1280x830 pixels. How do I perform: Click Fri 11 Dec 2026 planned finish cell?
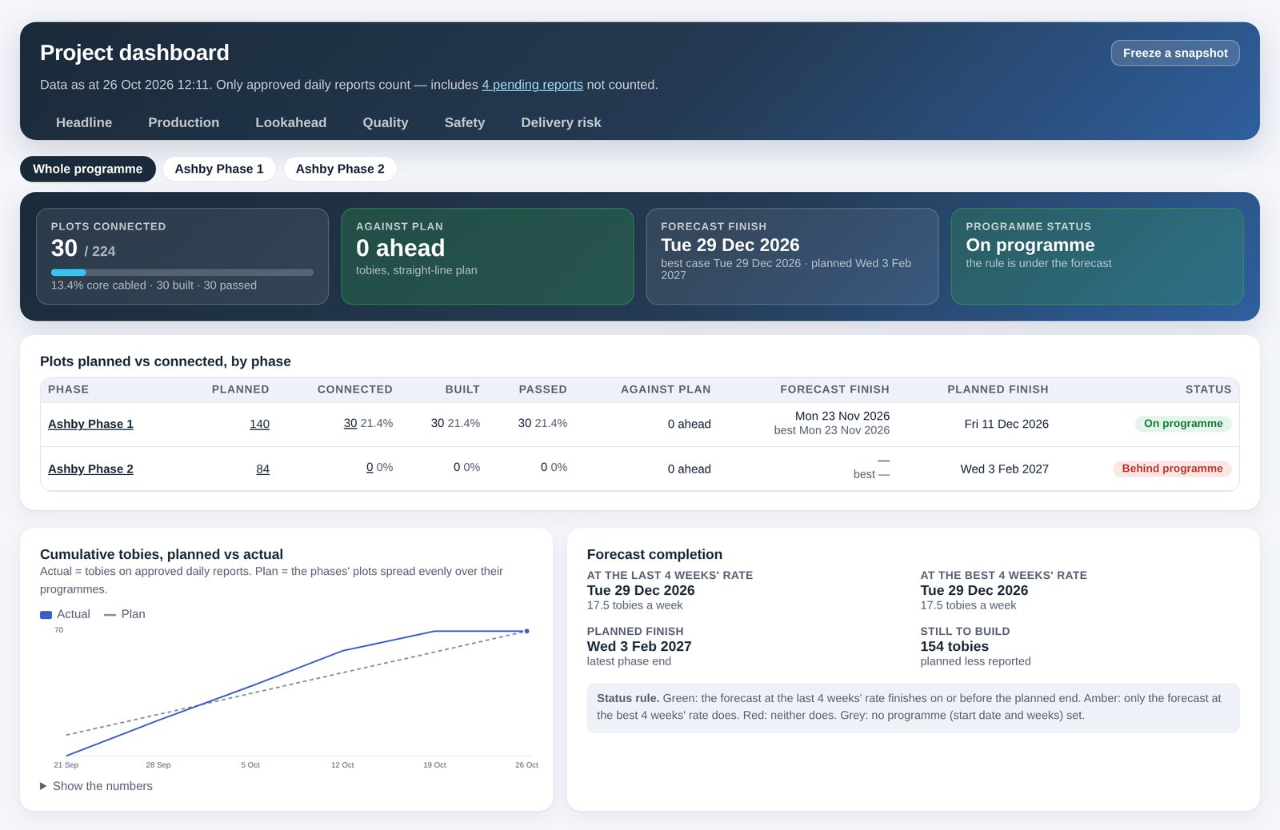[x=1006, y=424]
